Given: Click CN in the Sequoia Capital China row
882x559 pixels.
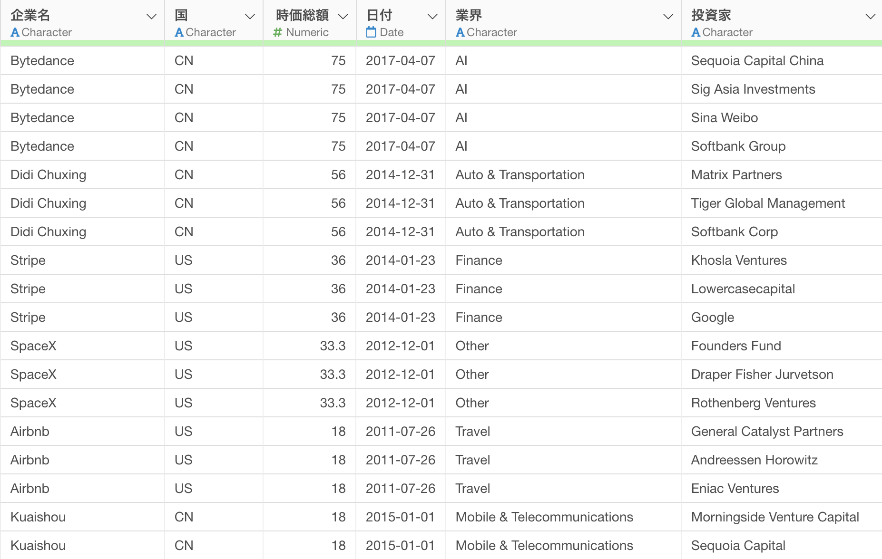Looking at the screenshot, I should pos(184,61).
